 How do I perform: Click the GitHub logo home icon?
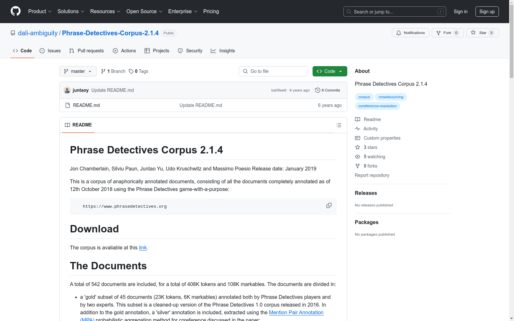point(15,11)
